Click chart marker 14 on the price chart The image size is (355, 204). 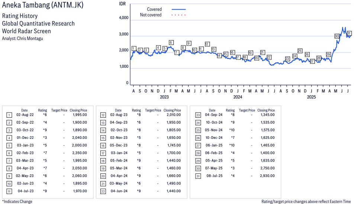coord(219,56)
